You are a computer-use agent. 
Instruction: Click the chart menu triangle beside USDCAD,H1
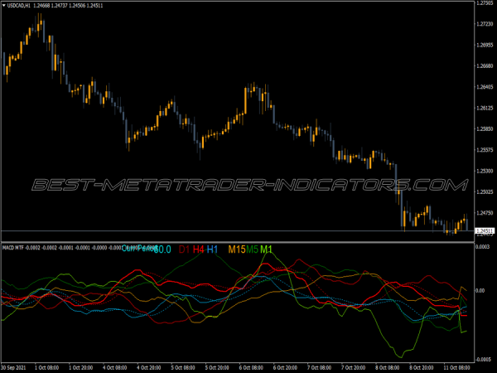pyautogui.click(x=4, y=6)
